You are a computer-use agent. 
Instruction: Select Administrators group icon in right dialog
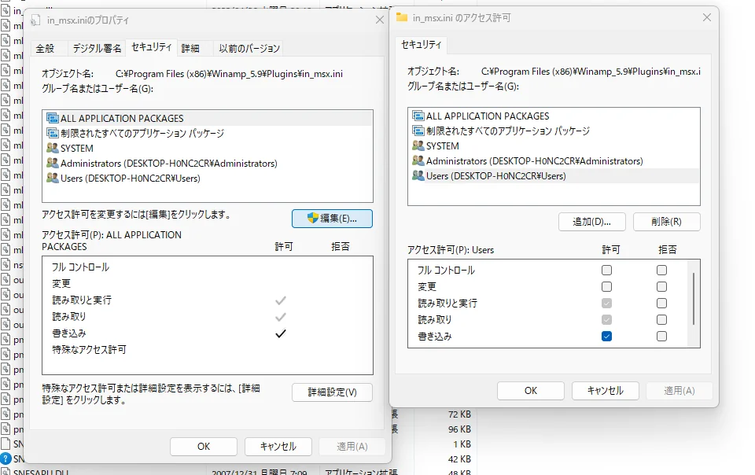coord(418,161)
